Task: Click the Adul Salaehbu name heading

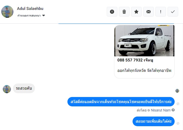Action: click(x=30, y=9)
